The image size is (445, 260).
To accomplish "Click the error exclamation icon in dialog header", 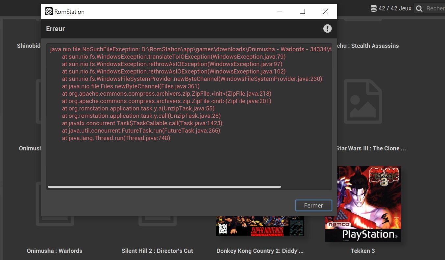I will click(x=327, y=29).
